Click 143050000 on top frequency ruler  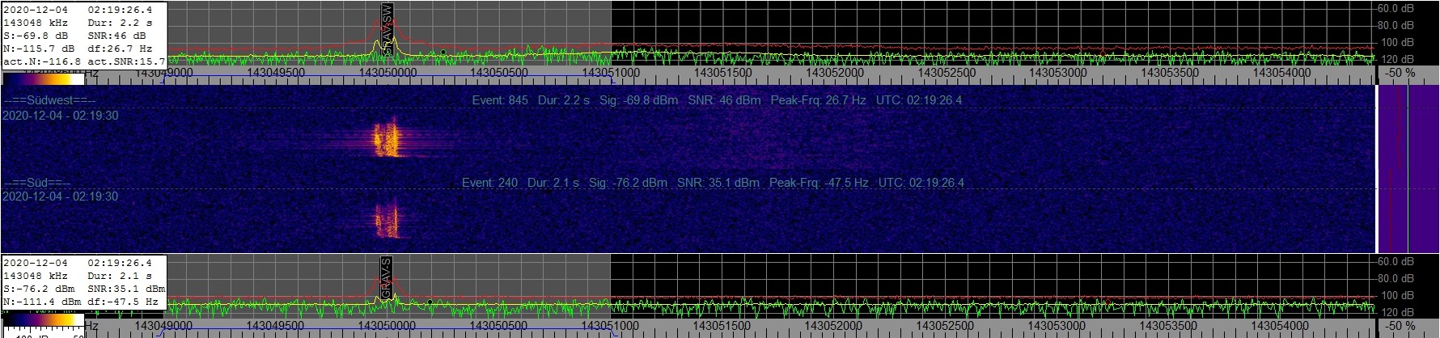(387, 73)
